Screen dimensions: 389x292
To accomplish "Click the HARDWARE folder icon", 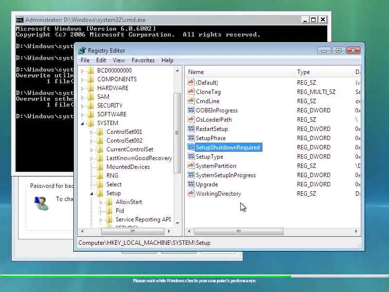I will pyautogui.click(x=91, y=88).
